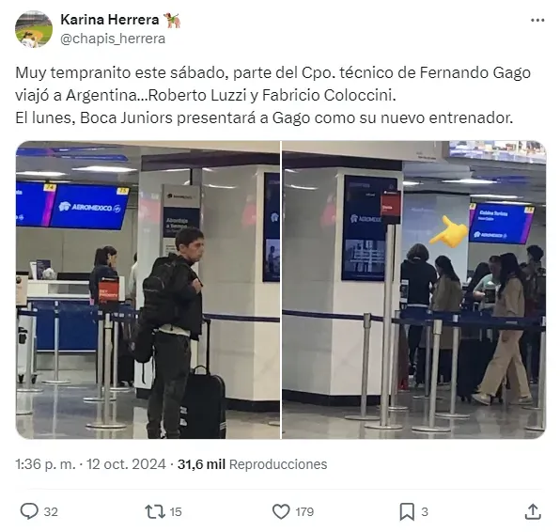The image size is (560, 532).
Task: Click the retweet arrows icon
Action: (155, 511)
